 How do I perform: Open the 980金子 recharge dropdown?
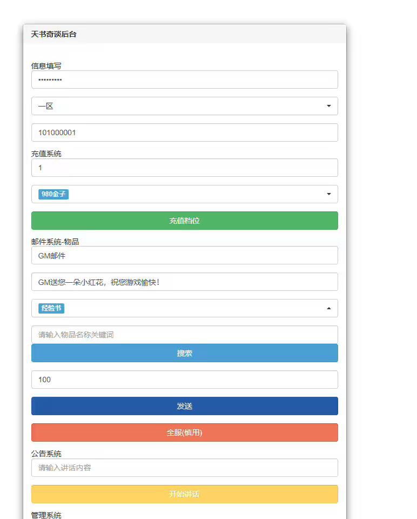pos(185,194)
